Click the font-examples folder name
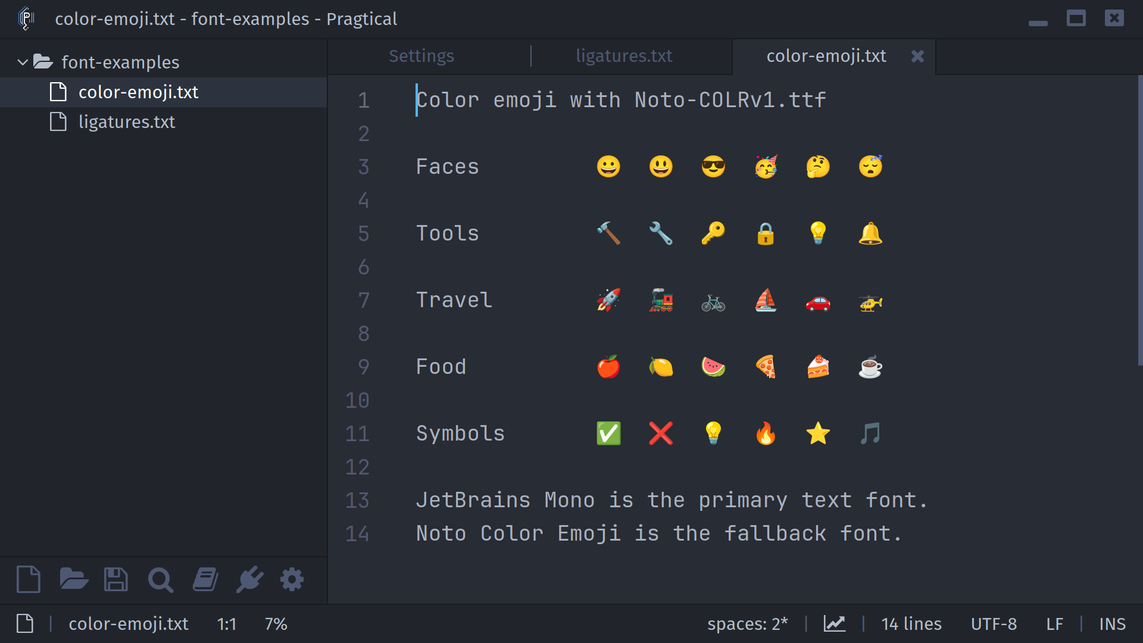Image resolution: width=1143 pixels, height=643 pixels. click(x=120, y=62)
